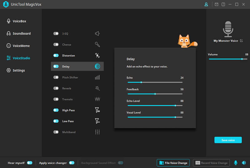Select the Distortion effect label
Screen dimensions: 250x168
click(68, 56)
